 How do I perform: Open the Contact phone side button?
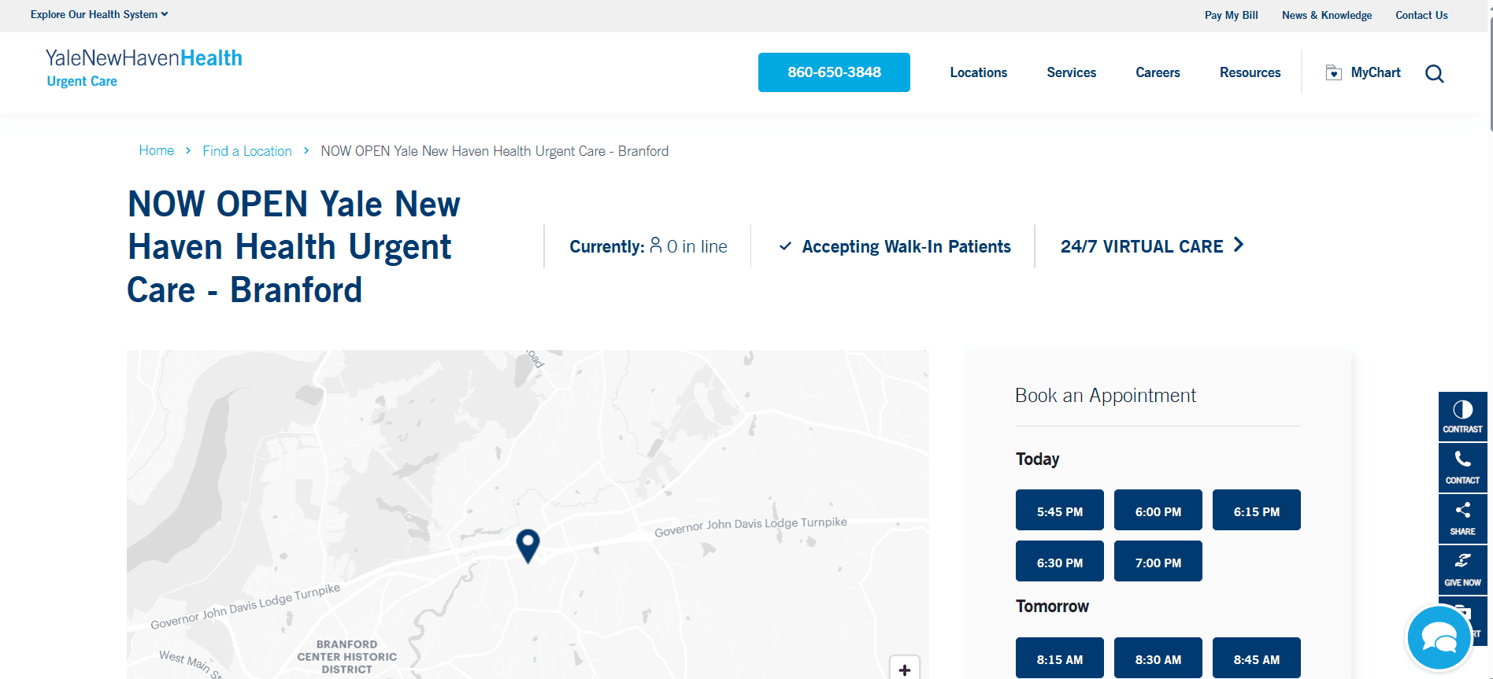pos(1462,467)
